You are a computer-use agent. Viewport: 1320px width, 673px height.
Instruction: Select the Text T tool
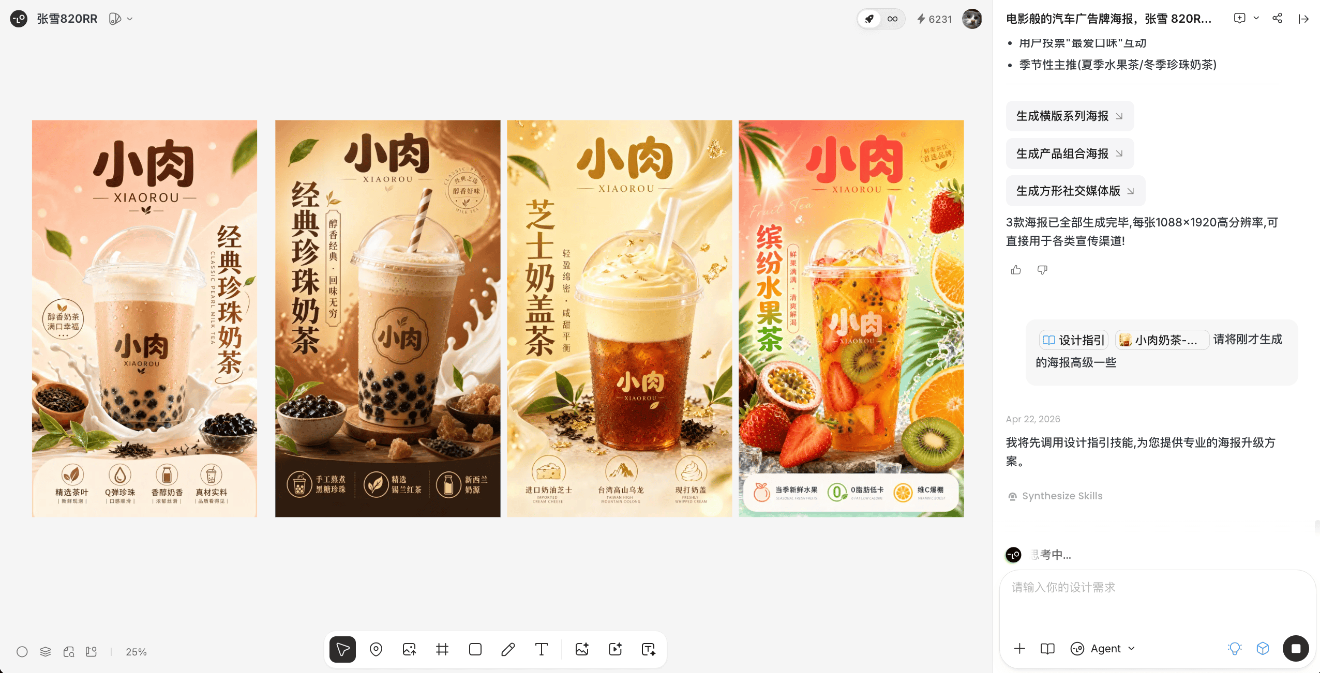point(542,650)
